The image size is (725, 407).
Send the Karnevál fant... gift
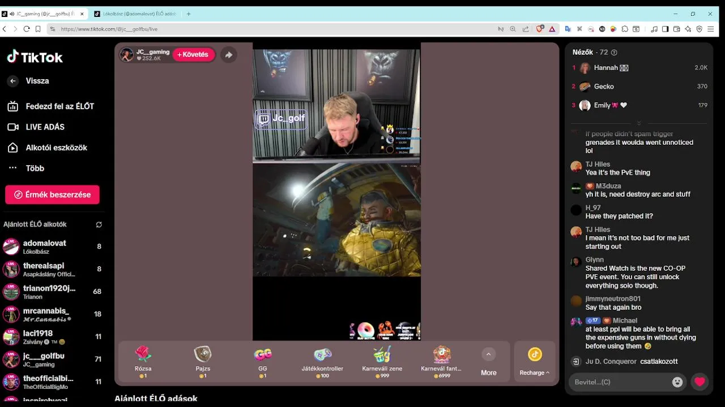coord(441,362)
